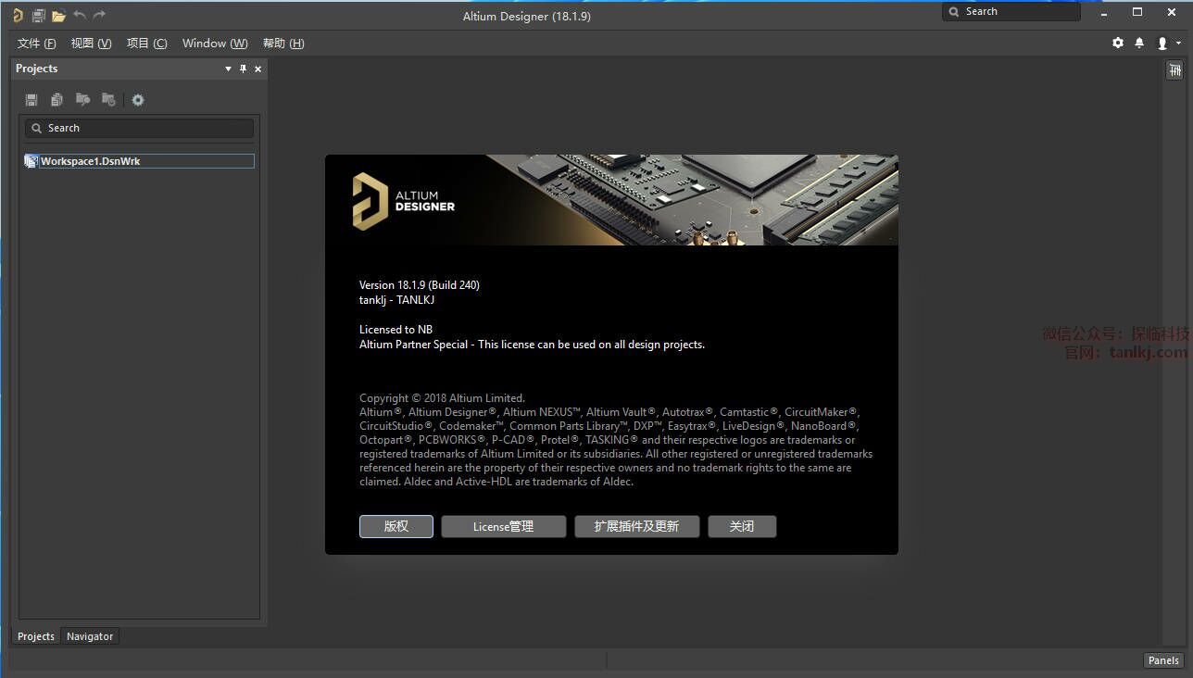Click the Altium logo icon in title bar
This screenshot has height=678, width=1193.
[x=18, y=15]
